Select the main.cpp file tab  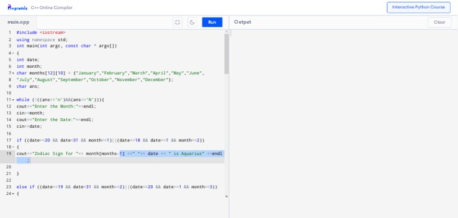pos(18,23)
